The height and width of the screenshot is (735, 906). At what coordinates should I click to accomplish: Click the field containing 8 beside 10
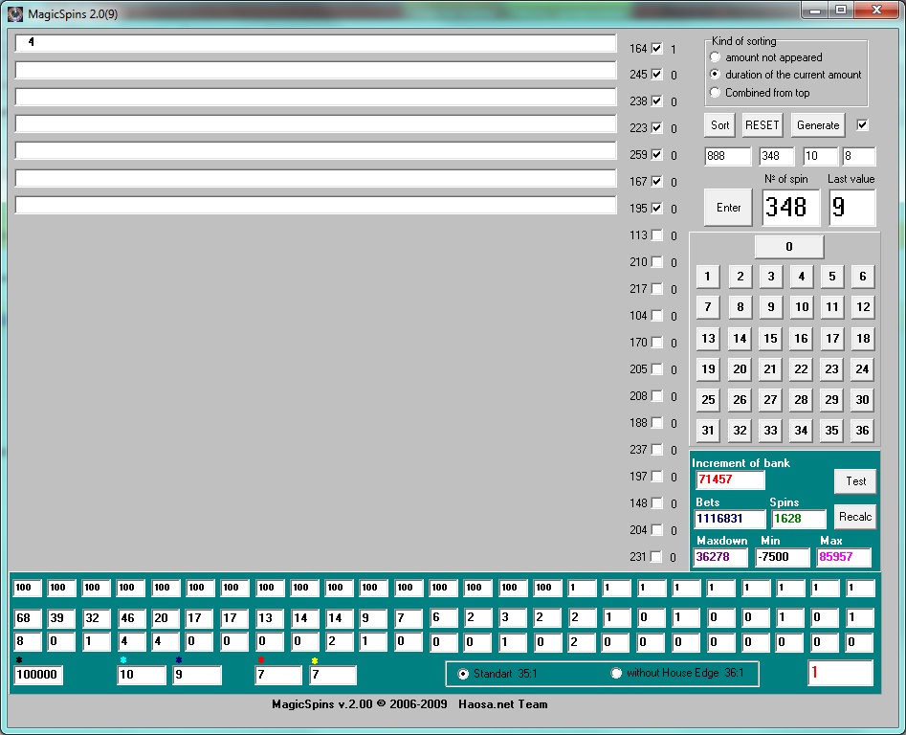point(858,156)
